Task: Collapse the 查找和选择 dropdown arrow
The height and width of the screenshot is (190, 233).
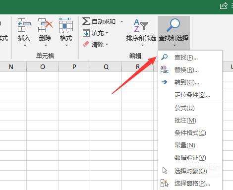Action: pos(175,45)
